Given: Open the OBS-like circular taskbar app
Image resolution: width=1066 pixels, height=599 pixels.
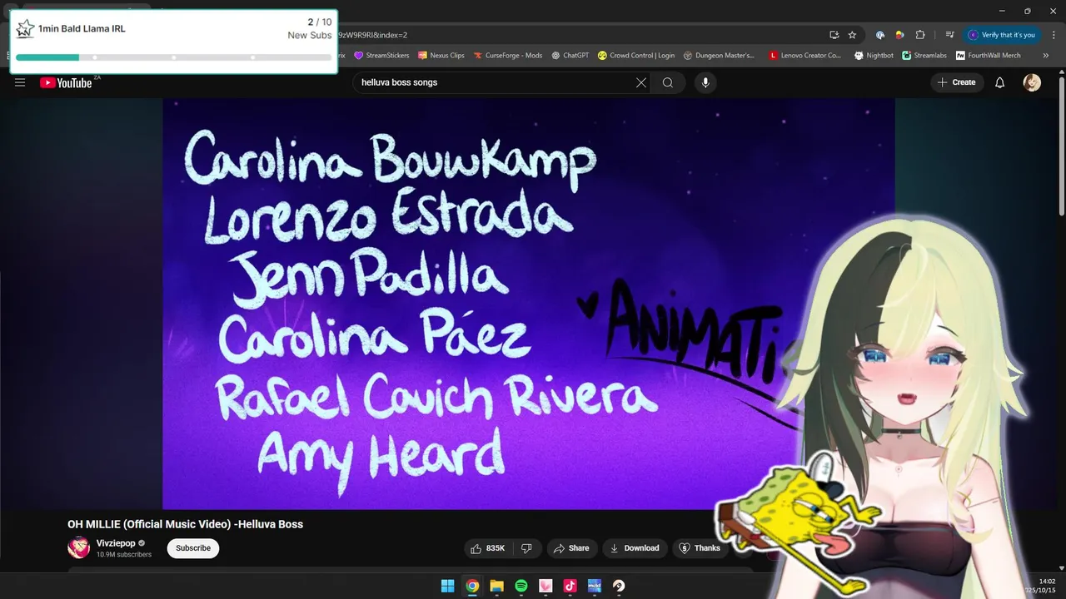Looking at the screenshot, I should (619, 586).
